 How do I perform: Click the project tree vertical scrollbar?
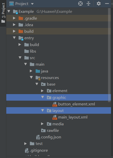pyautogui.click(x=109, y=55)
